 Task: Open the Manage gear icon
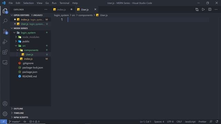pos(5,114)
